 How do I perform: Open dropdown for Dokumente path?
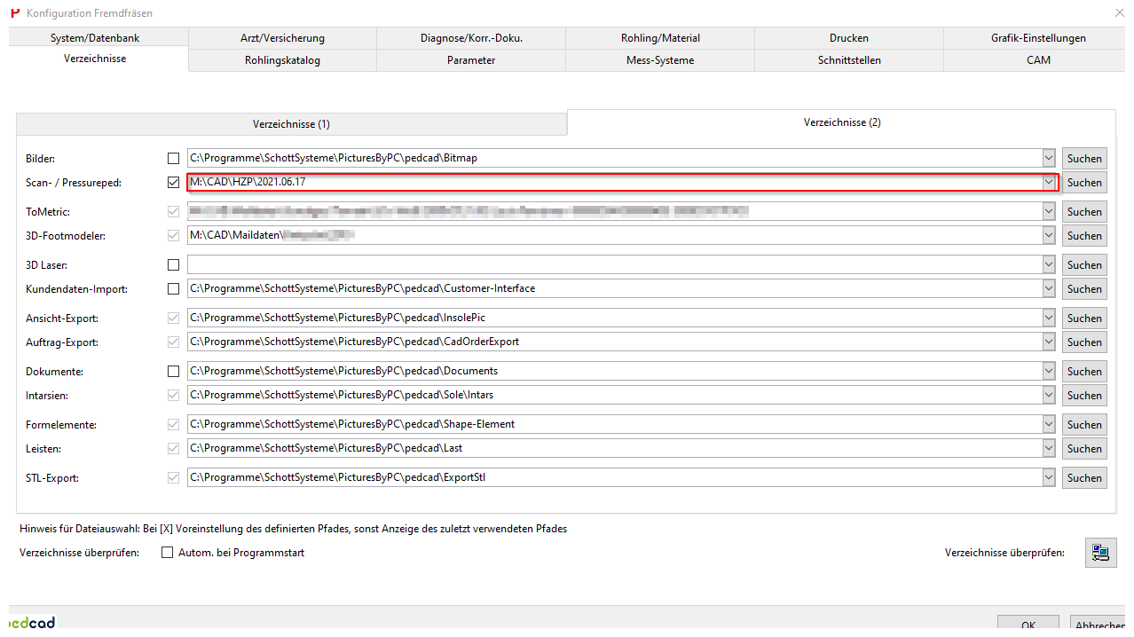[1049, 372]
